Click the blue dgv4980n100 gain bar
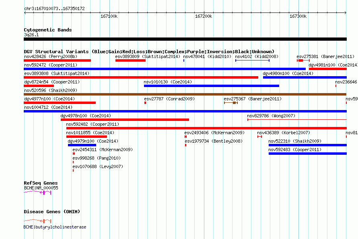 [305, 77]
